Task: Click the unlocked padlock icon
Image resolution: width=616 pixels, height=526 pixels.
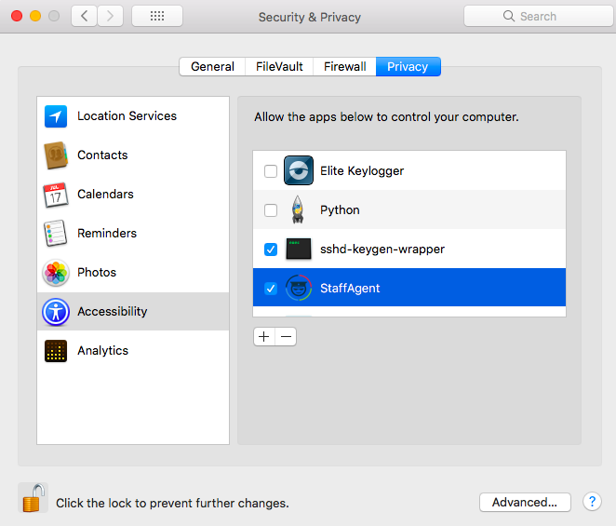Action: pos(33,498)
